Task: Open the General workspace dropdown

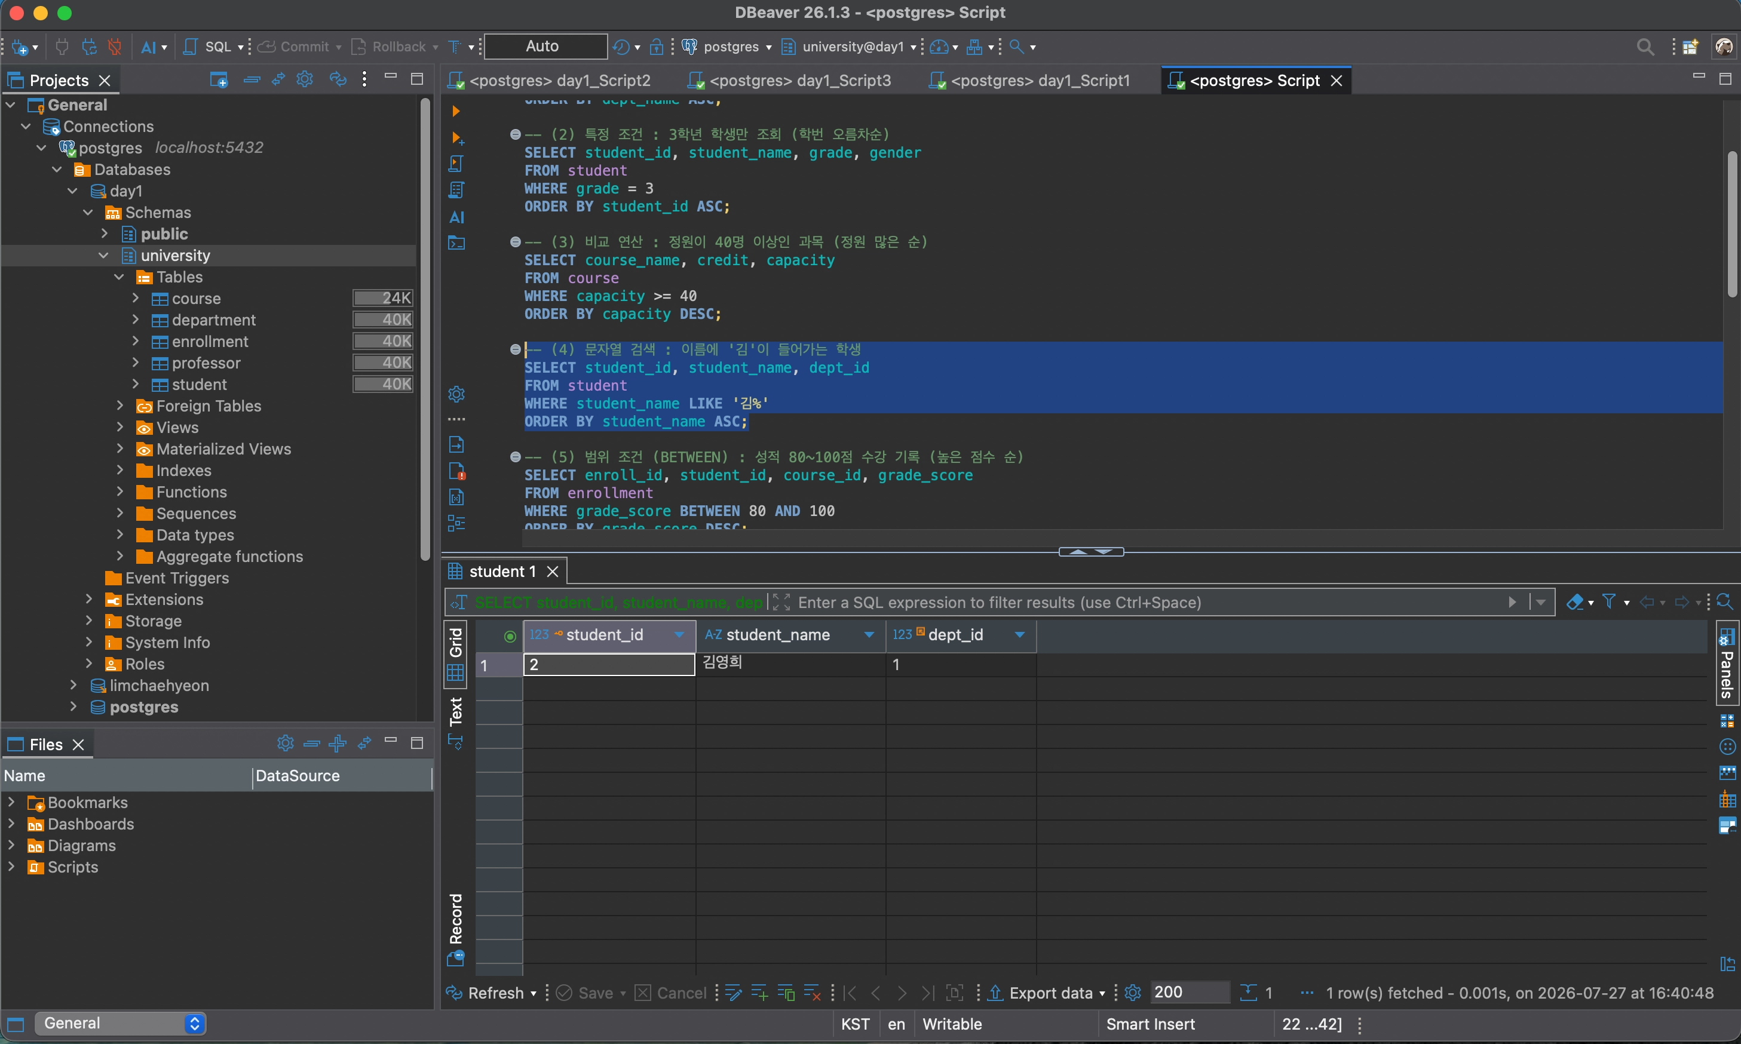Action: pos(119,1023)
